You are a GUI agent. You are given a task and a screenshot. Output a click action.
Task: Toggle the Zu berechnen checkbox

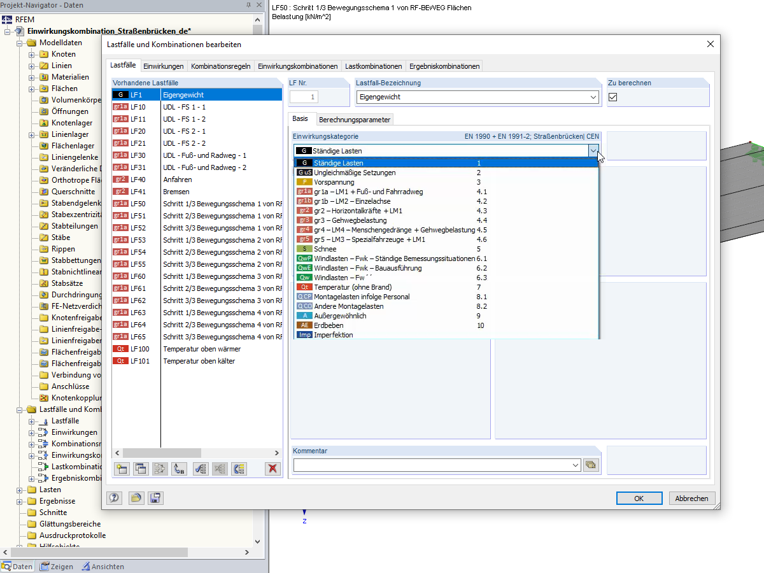(613, 97)
